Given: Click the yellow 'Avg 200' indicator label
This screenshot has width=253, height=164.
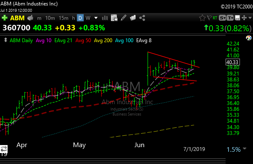Looking at the screenshot, I should (103, 40).
